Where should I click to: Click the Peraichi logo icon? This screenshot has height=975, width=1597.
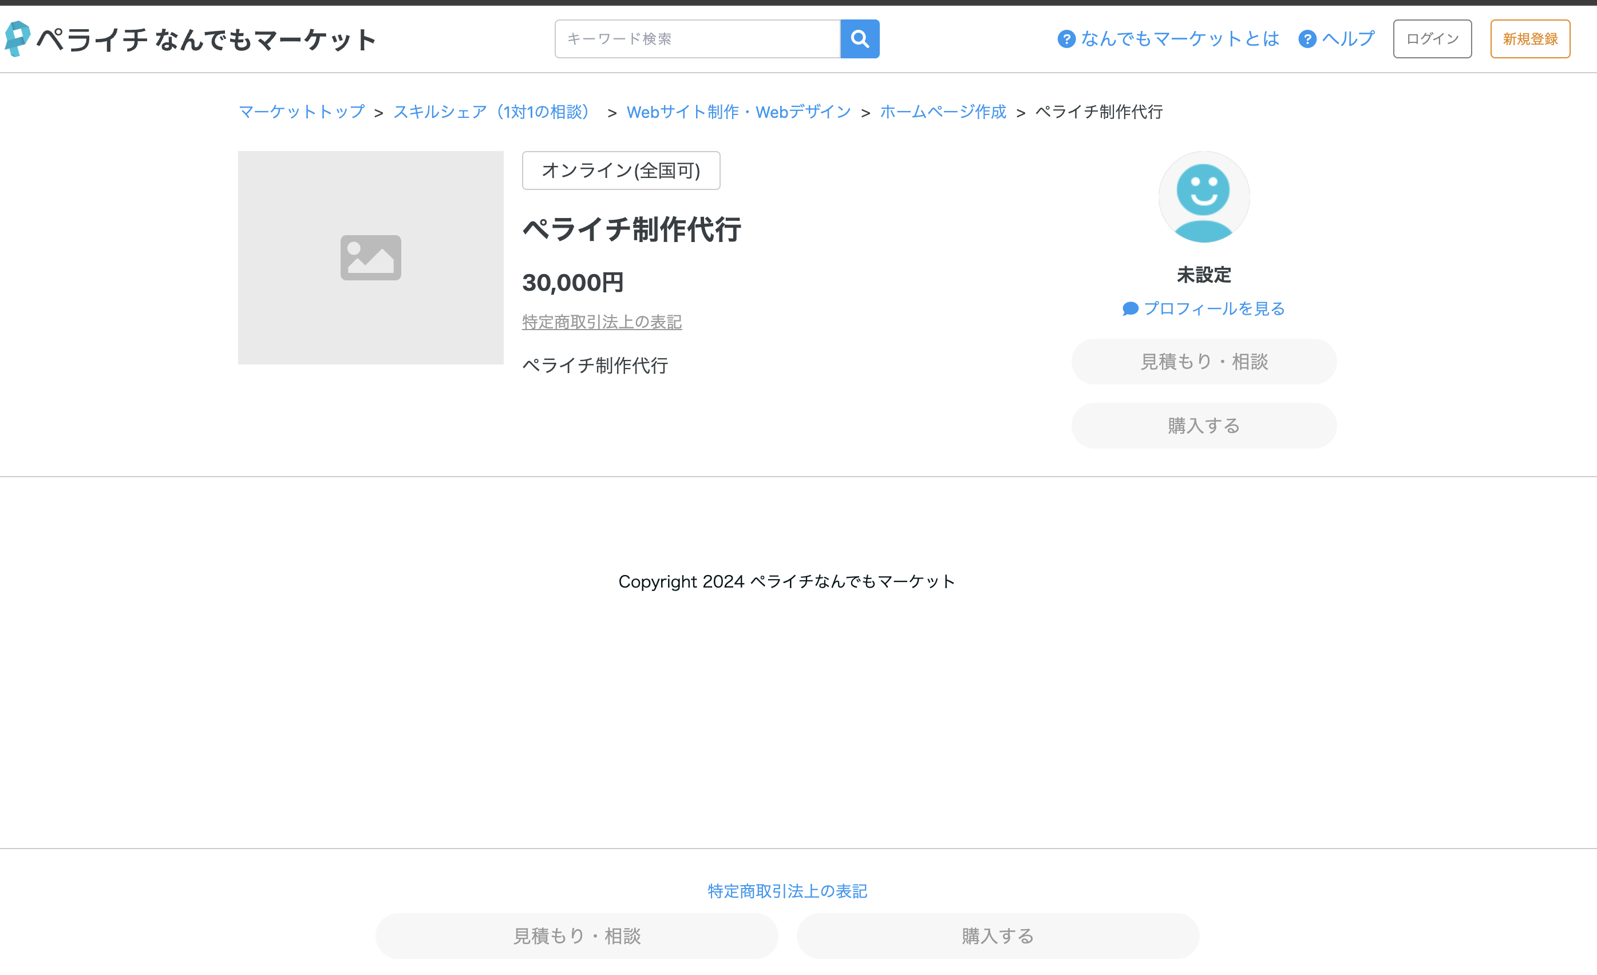click(18, 39)
